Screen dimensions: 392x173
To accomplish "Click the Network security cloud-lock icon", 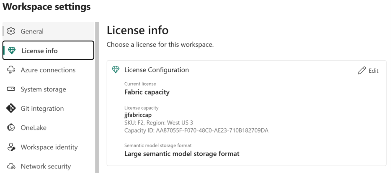I will 11,166.
